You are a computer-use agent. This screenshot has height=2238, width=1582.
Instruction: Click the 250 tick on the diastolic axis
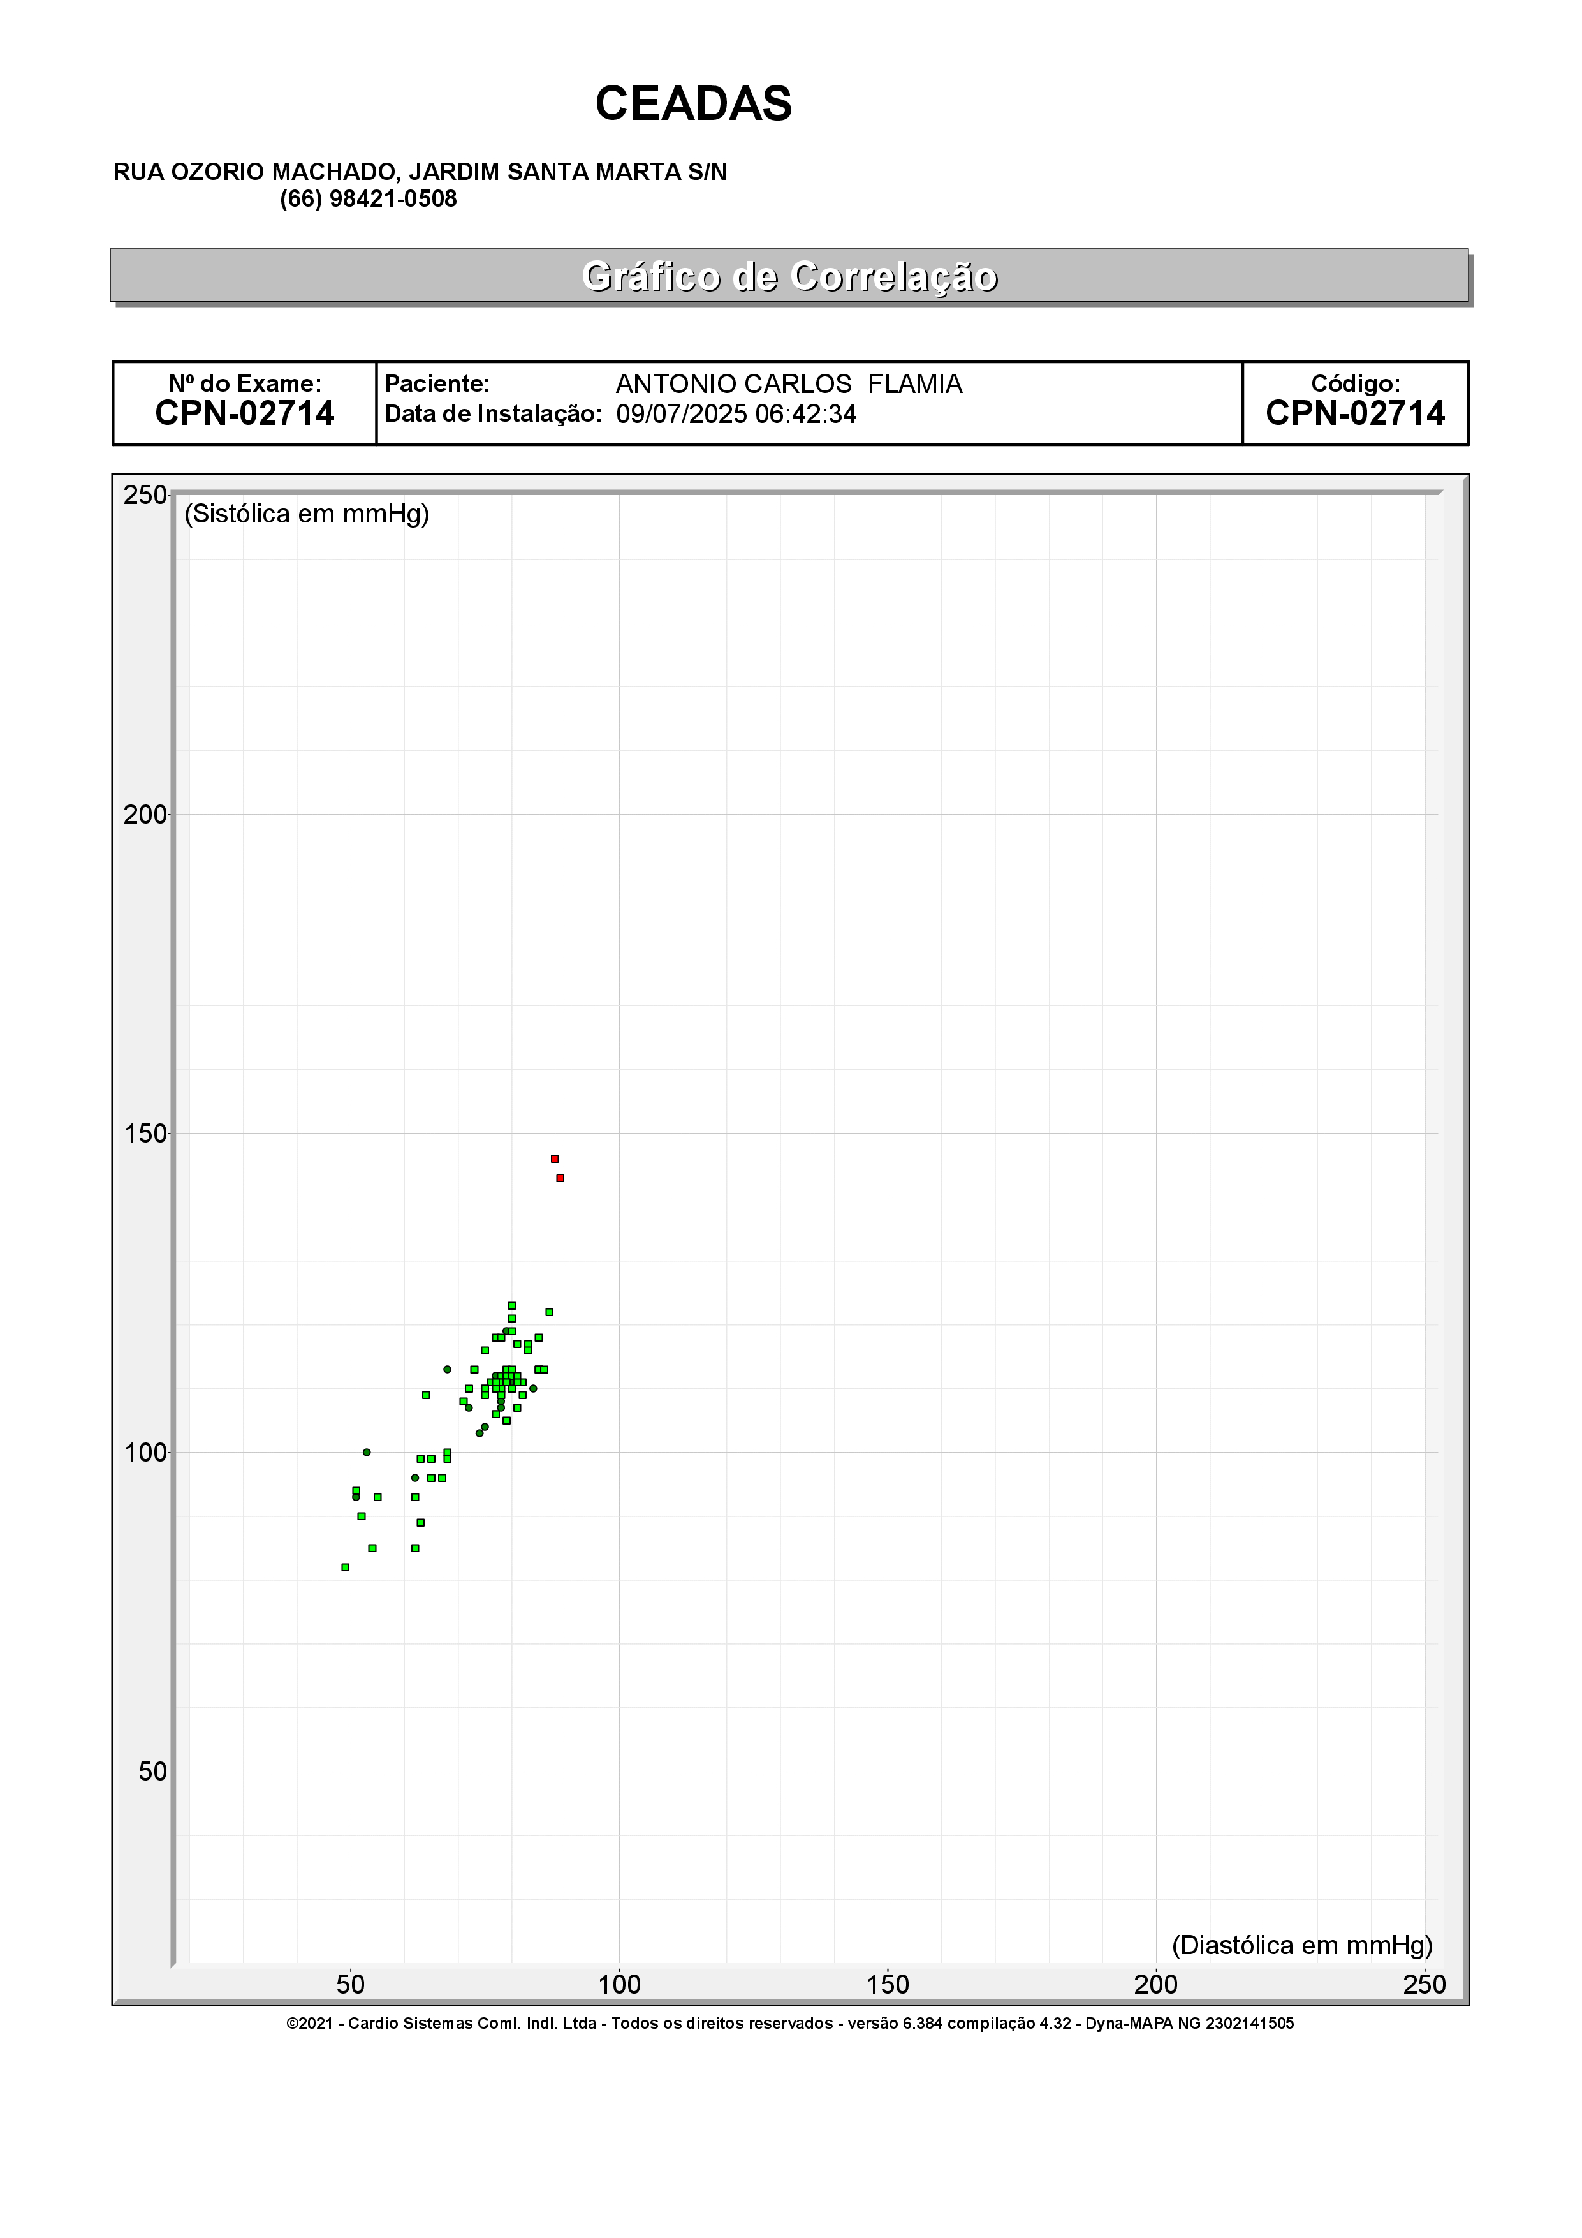click(1425, 1985)
